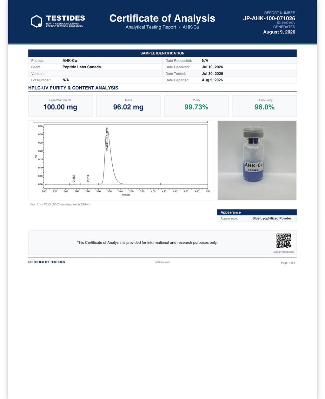325x399 pixels.
Task: Click the informational purposes disclaimer text
Action: [147, 243]
